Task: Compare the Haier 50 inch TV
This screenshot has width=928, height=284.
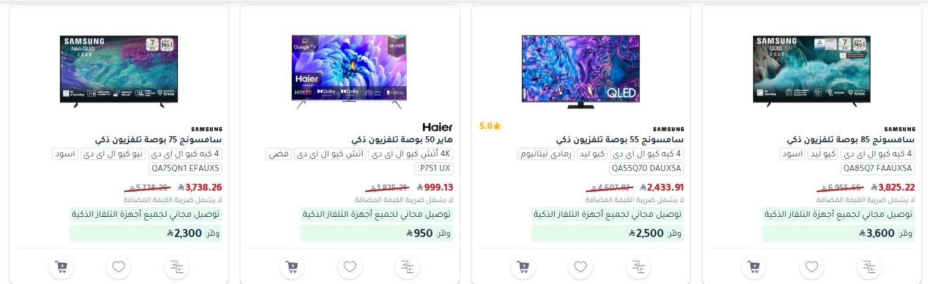Action: tap(407, 267)
